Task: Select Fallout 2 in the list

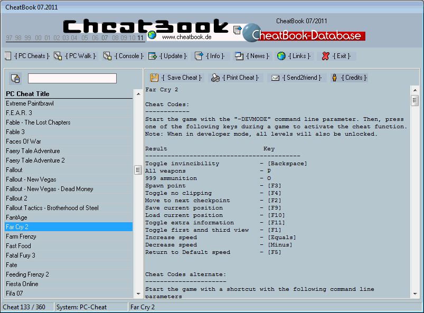Action: click(x=69, y=198)
